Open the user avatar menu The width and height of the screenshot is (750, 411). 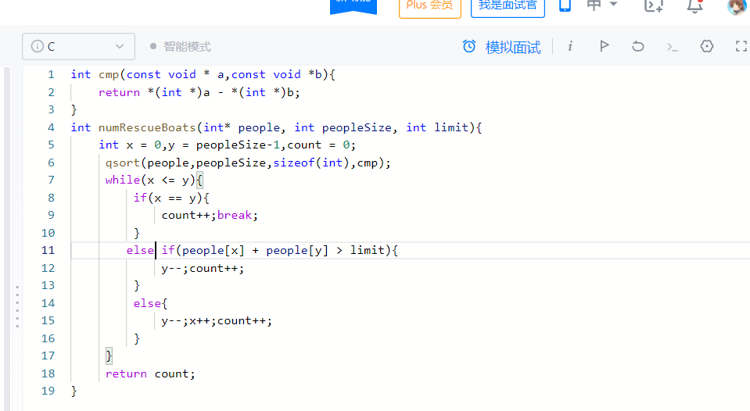(737, 6)
